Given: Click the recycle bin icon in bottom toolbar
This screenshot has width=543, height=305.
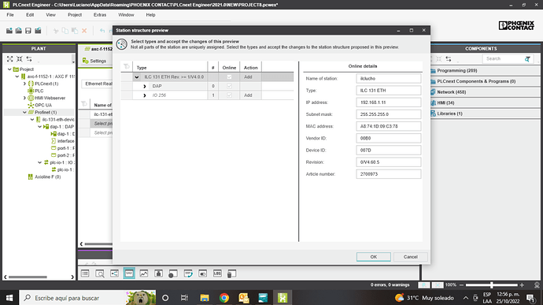Looking at the screenshot, I should 231,273.
